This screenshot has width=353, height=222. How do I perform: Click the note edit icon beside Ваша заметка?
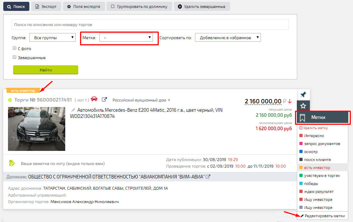pyautogui.click(x=12, y=163)
